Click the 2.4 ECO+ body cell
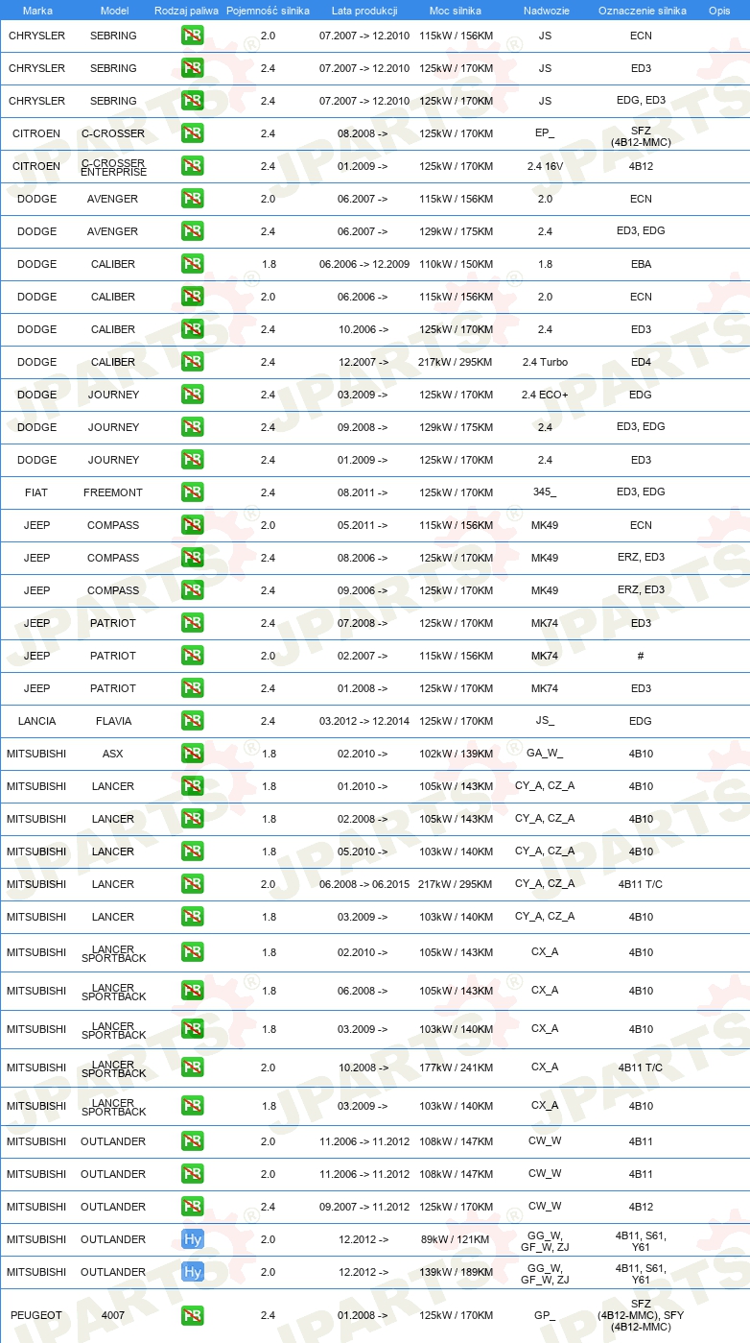The height and width of the screenshot is (1343, 750). click(545, 396)
